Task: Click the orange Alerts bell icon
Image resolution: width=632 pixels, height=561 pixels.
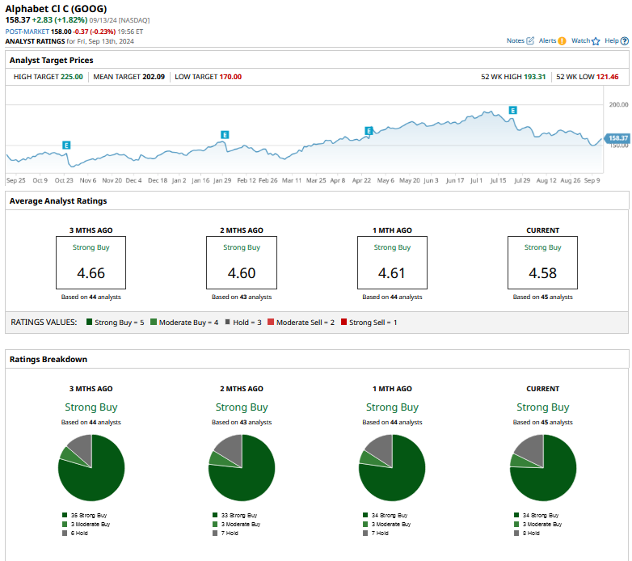Action: coord(562,40)
